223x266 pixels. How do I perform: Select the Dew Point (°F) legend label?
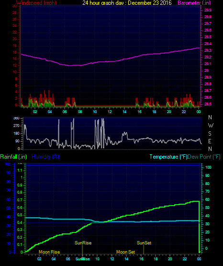[204, 157]
